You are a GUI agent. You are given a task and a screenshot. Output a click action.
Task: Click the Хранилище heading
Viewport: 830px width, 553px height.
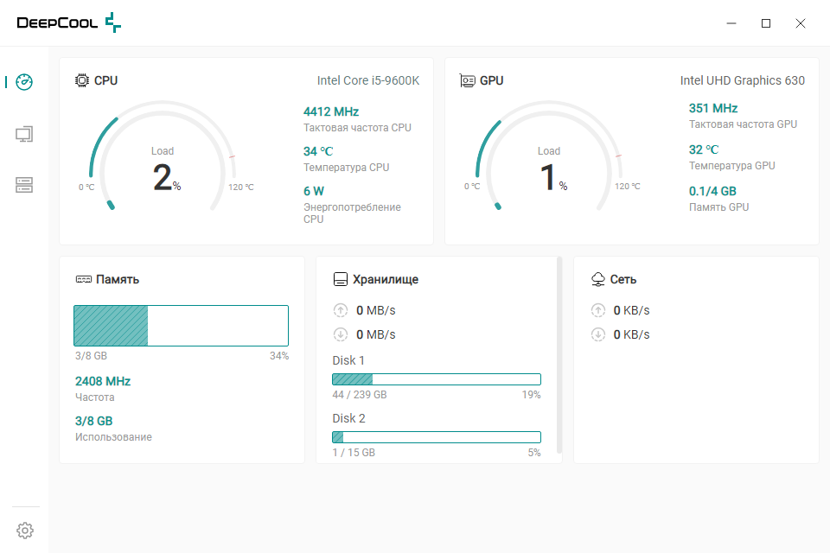pyautogui.click(x=386, y=279)
